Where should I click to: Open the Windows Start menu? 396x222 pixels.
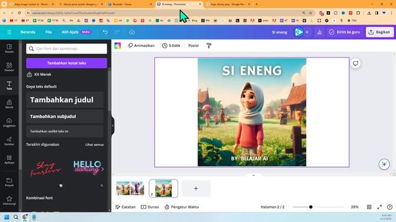[7, 217]
